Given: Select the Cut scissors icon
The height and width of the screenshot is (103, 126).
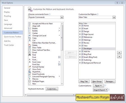Looking at the screenshot, I should click(x=30, y=40).
